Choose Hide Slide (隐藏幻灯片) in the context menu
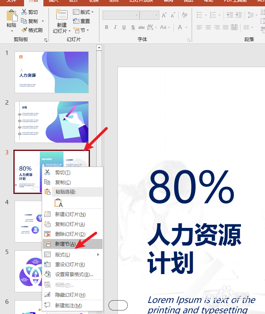 pyautogui.click(x=73, y=295)
